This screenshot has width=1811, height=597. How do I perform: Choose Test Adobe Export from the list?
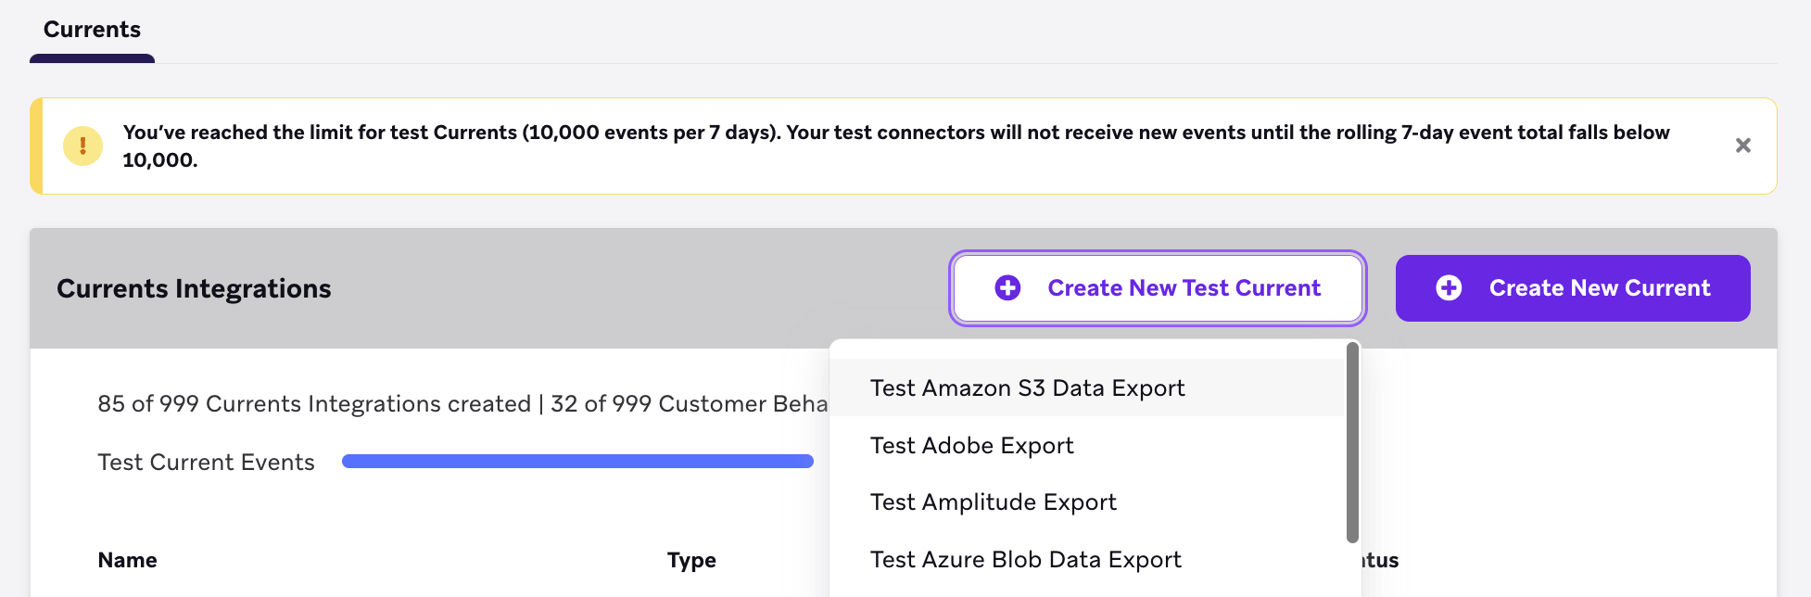click(971, 445)
